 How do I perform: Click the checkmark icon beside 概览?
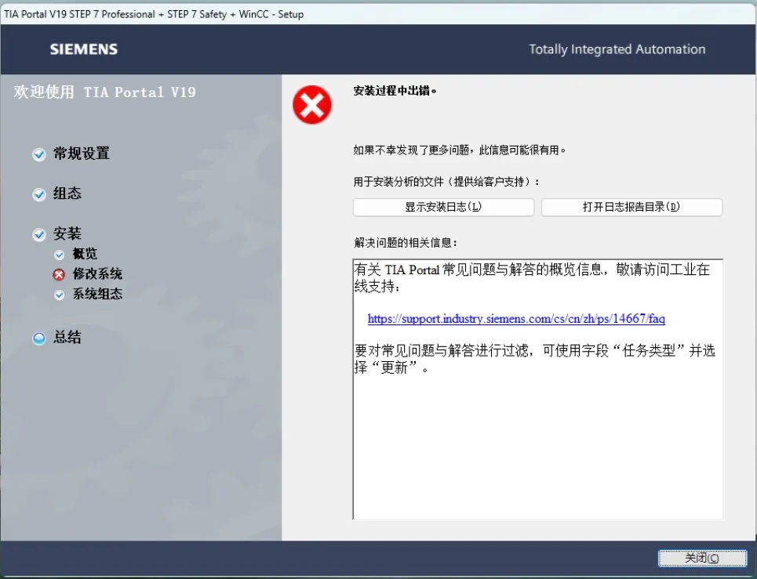point(59,255)
